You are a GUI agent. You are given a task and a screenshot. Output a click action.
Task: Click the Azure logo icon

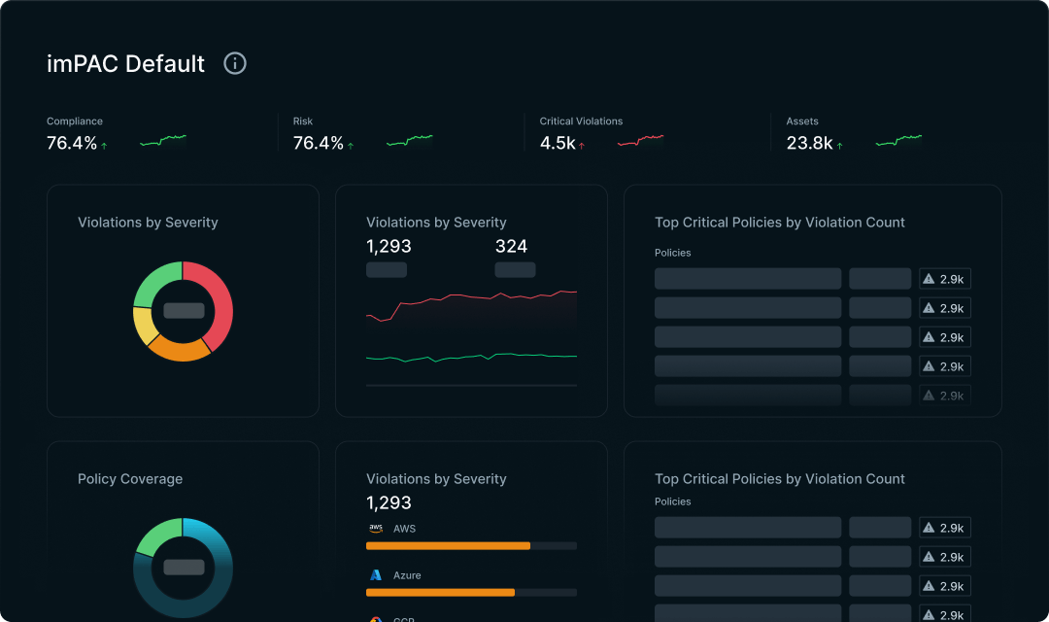[376, 575]
